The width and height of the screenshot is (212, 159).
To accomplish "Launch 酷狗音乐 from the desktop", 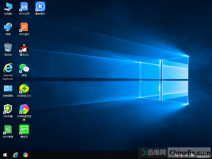I will (40, 8).
